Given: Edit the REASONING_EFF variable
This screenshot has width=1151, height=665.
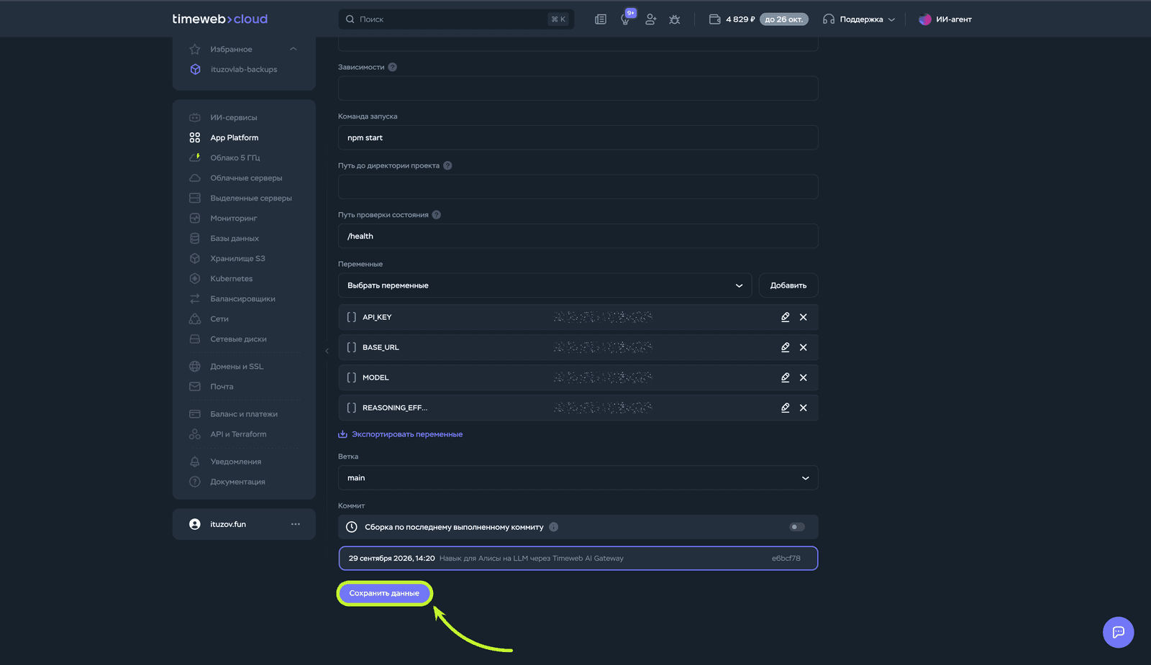Looking at the screenshot, I should (786, 408).
